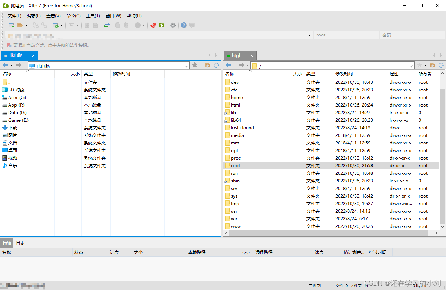Expand the local back-history dropdown arrow
The image size is (446, 290).
point(12,65)
